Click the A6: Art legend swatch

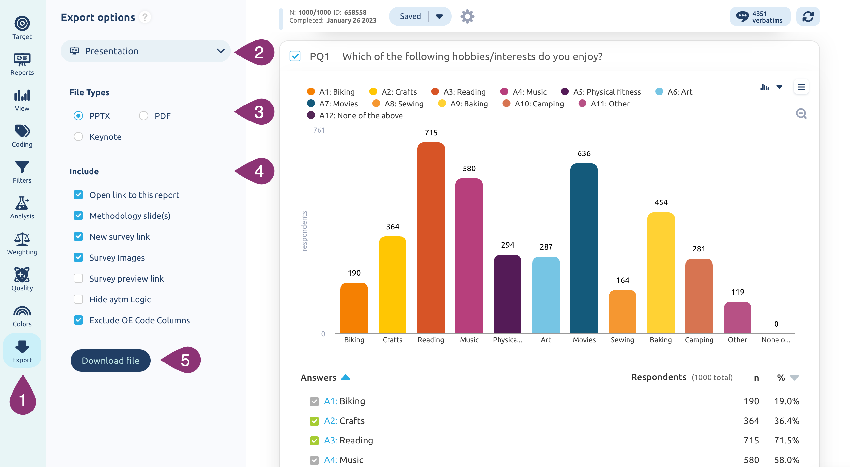tap(659, 92)
